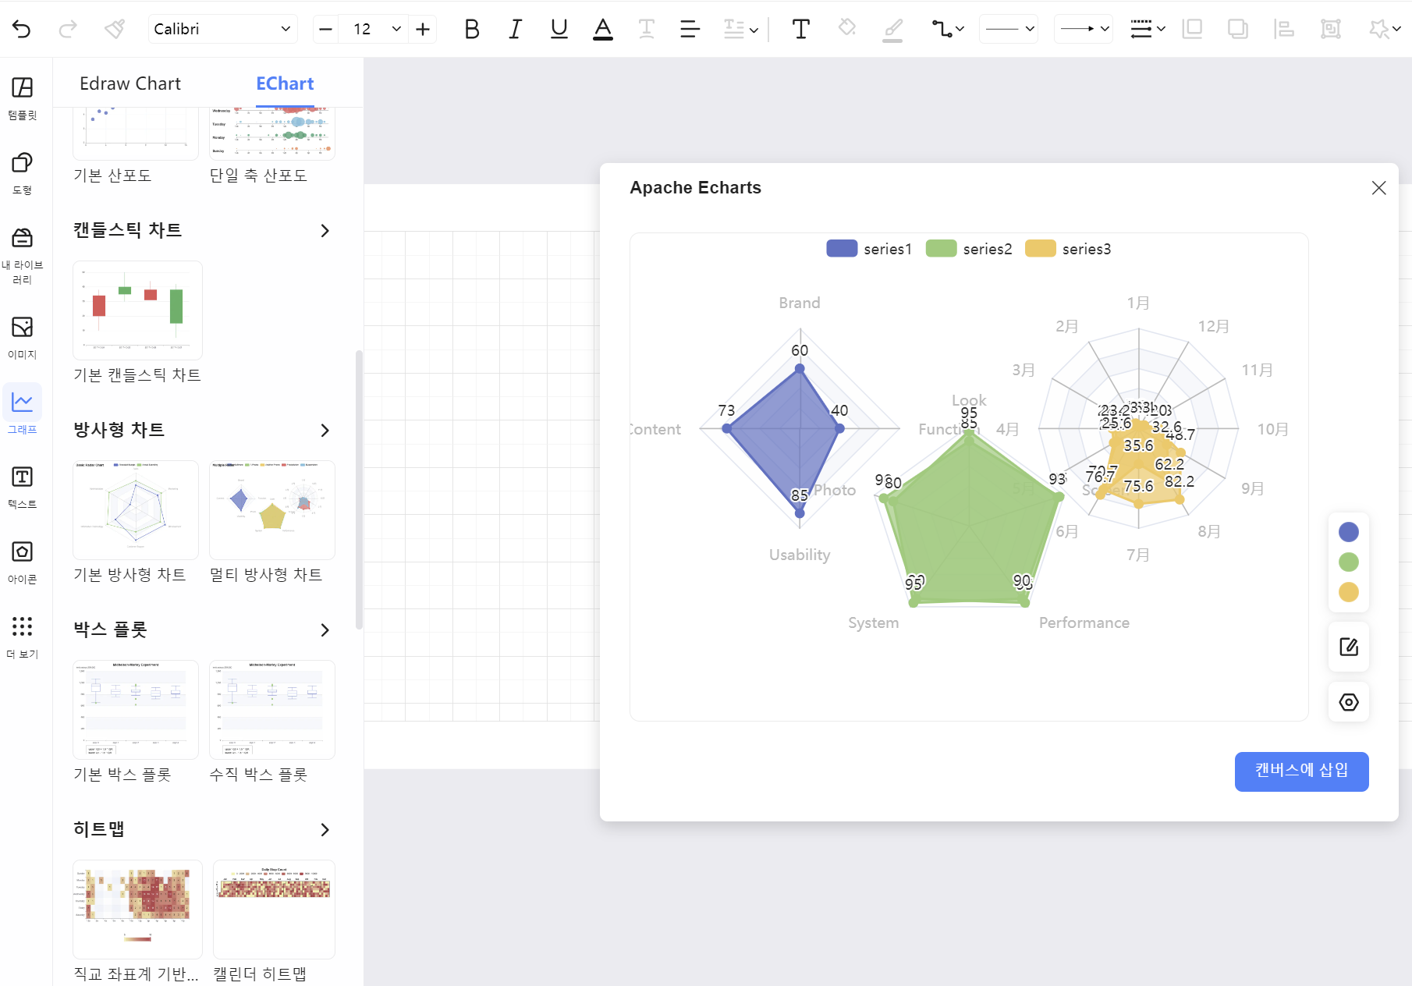The width and height of the screenshot is (1412, 986).
Task: Toggle series2 legend visibility
Action: pos(969,249)
